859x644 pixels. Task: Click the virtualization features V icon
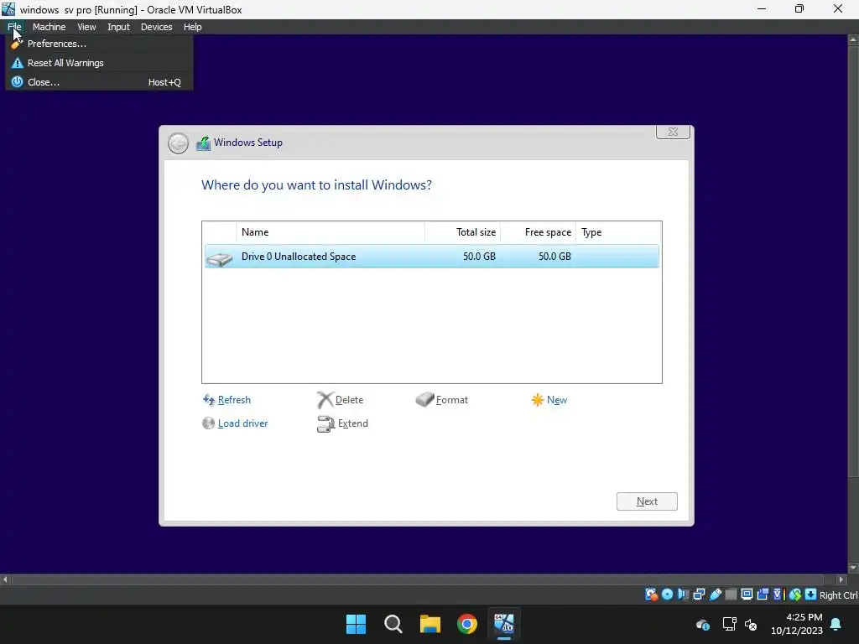[778, 595]
